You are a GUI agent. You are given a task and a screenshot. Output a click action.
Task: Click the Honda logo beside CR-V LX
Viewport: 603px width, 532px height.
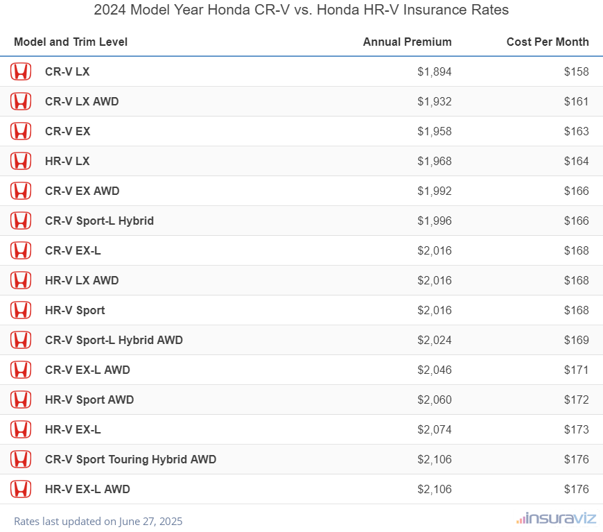click(x=21, y=71)
